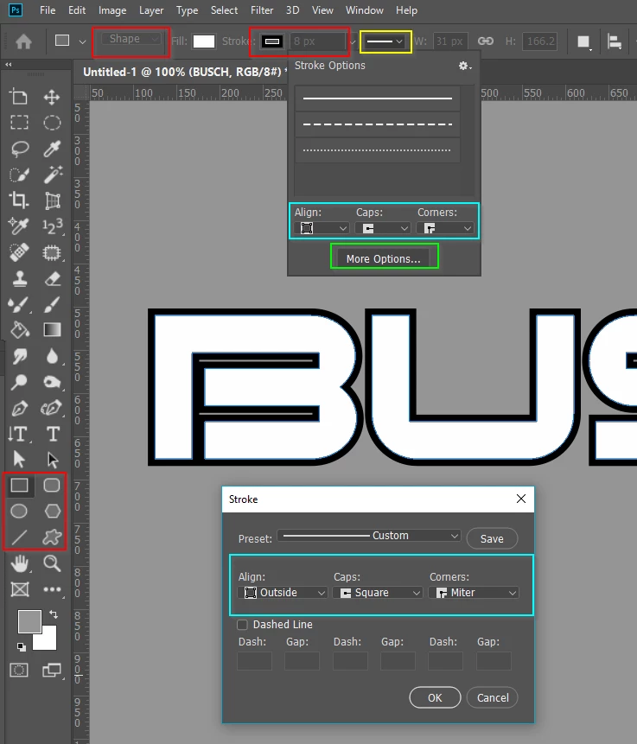The image size is (637, 744).
Task: Select the Horizontal Type tool
Action: 53,434
